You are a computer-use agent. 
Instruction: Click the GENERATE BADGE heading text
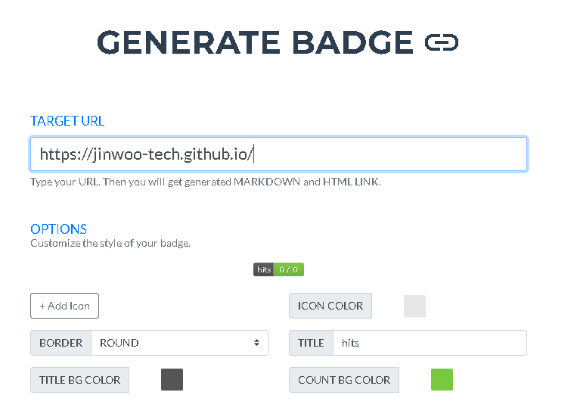(x=255, y=42)
